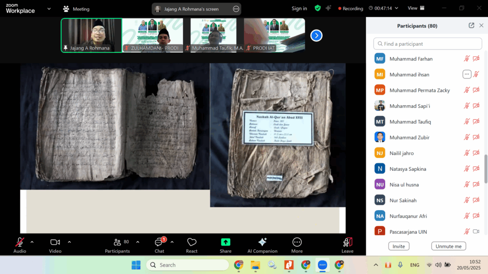The height and width of the screenshot is (274, 488).
Task: Open the More options ellipsis in toolbar
Action: [297, 243]
